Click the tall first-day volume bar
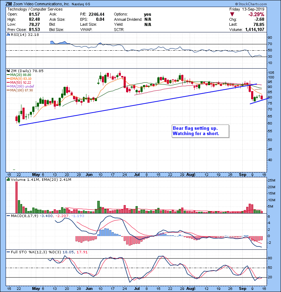 17,197
